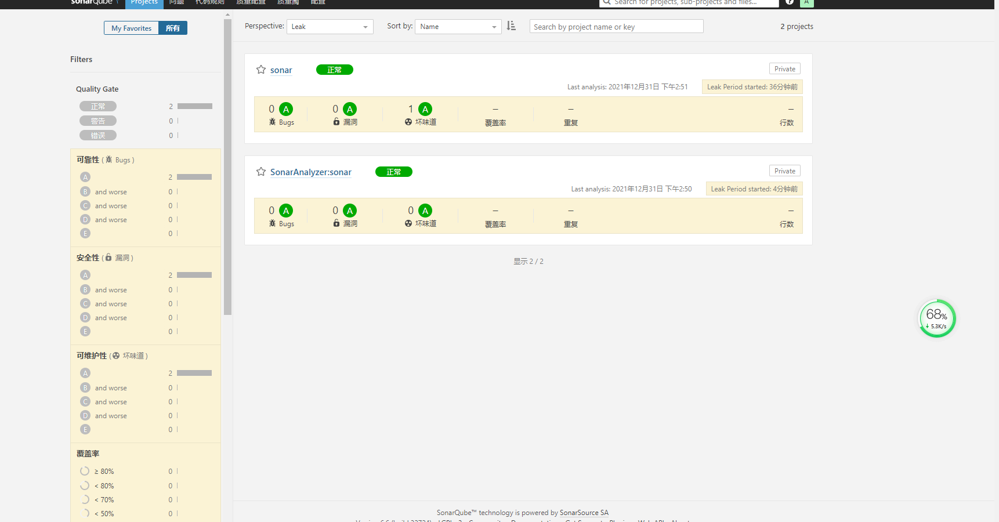Viewport: 999px width, 522px height.
Task: Open the SonarAnalyzer:sonar project link
Action: [311, 172]
